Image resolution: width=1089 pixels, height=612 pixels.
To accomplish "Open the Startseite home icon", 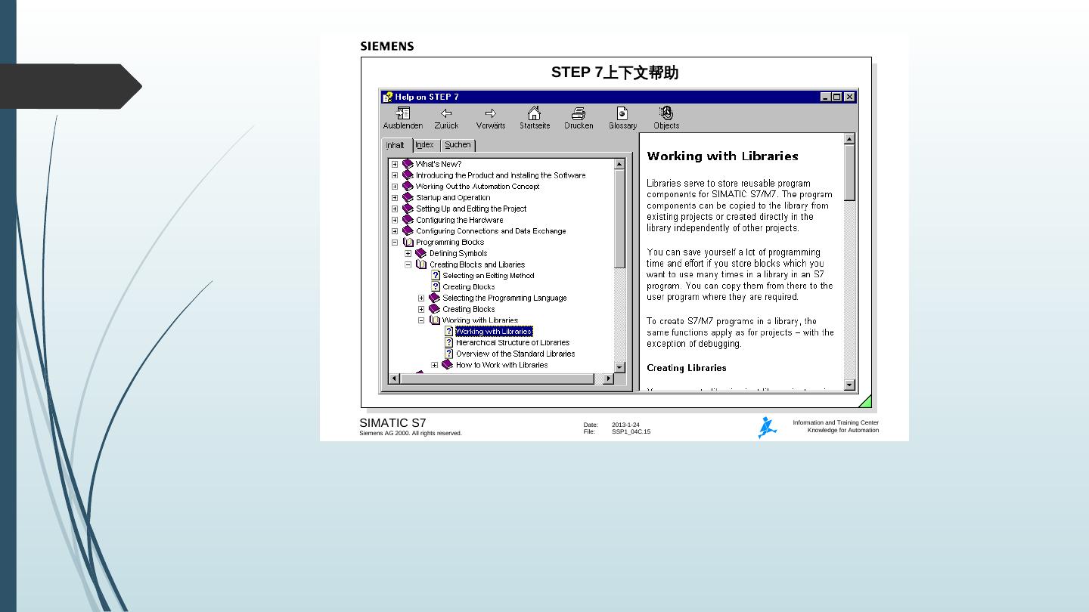I will 534,113.
